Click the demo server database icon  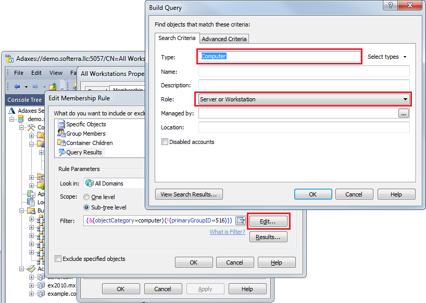pyautogui.click(x=21, y=119)
